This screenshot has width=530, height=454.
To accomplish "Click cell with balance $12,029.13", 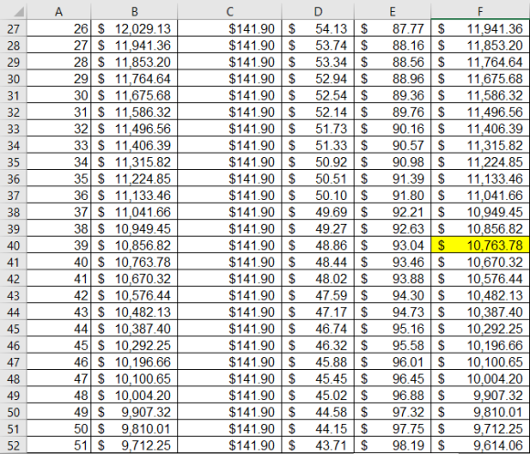I will tap(134, 28).
